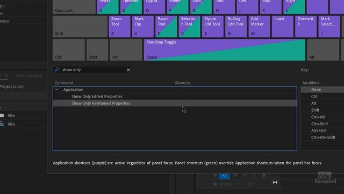Click the Ctrl key on keyboard layout
The height and width of the screenshot is (194, 344).
tap(69, 50)
